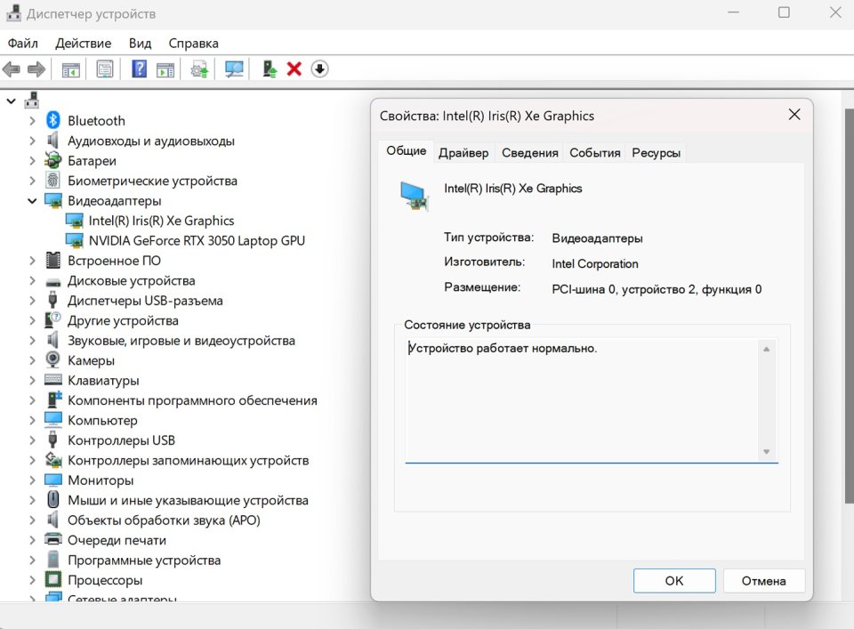
Task: Open the Действие menu
Action: [83, 43]
